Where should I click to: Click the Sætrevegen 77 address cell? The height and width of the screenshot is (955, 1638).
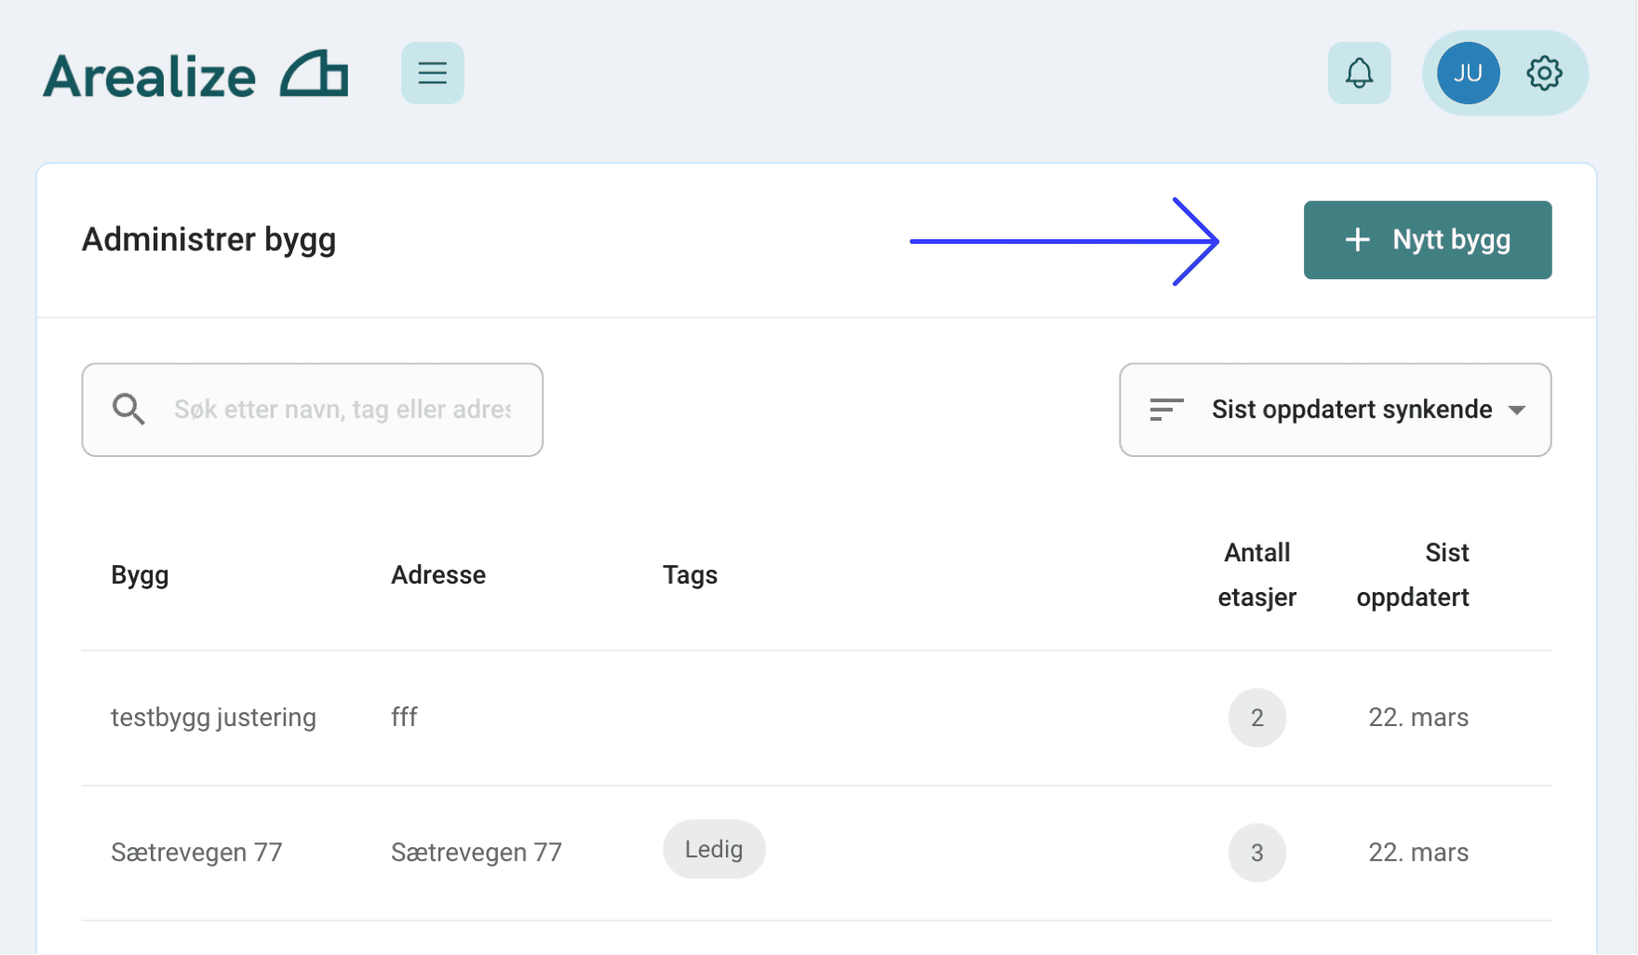(476, 853)
